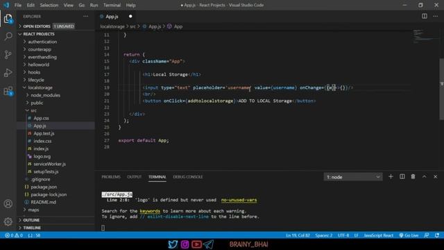This screenshot has height=250, width=444.
Task: Click the Twitter icon in bottom banner
Action: point(173,244)
